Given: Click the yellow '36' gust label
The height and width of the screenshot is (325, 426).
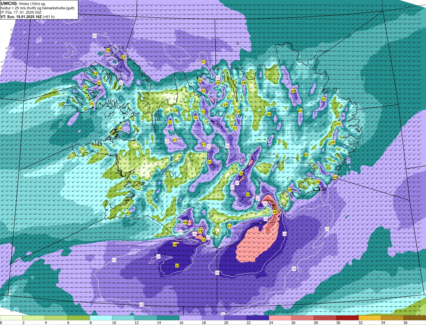Looking at the screenshot, I should pos(203,240).
